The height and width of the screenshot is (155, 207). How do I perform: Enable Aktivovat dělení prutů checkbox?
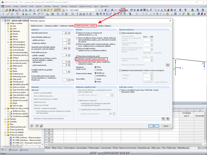coord(77,38)
